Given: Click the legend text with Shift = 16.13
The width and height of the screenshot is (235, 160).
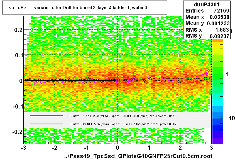Looking at the screenshot, I should [124, 124].
